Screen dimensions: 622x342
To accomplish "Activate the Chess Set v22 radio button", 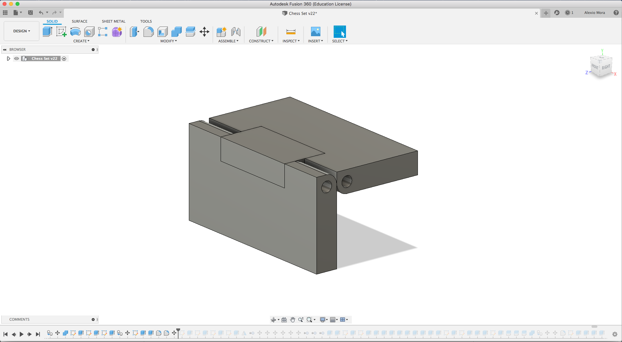I will pyautogui.click(x=64, y=59).
